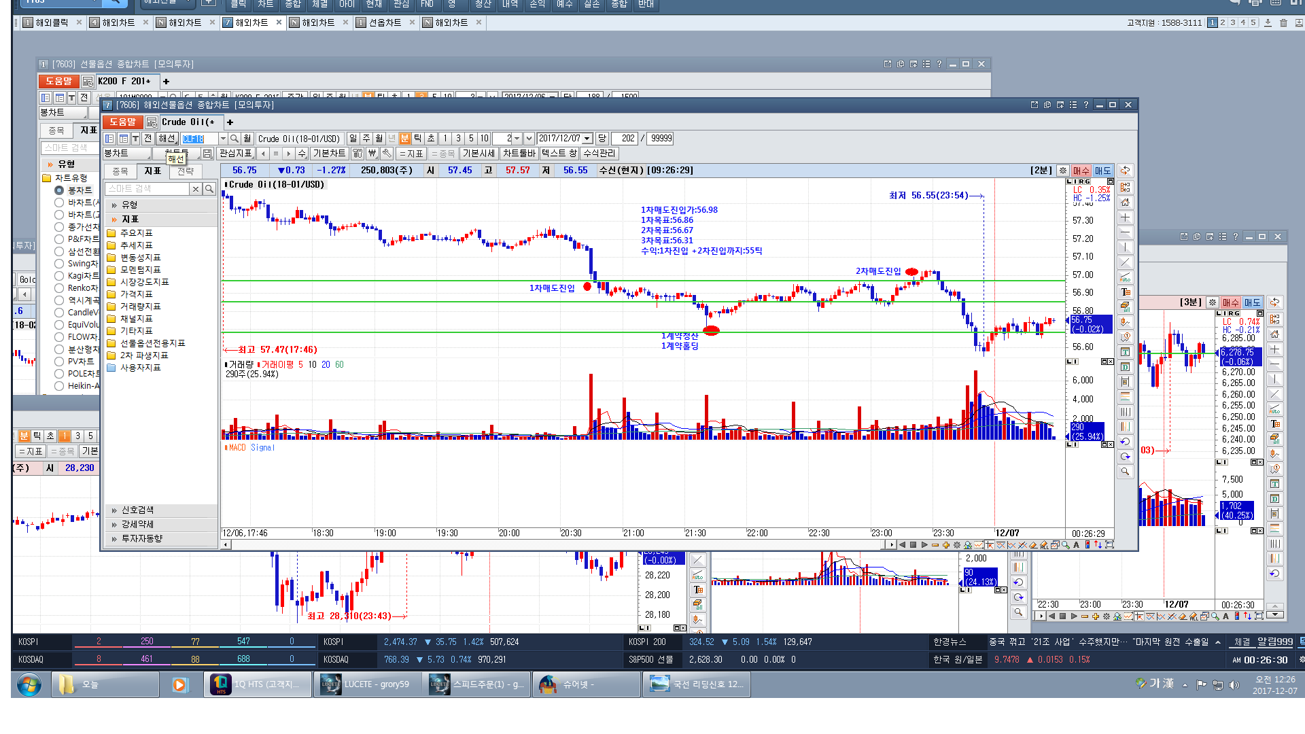Click the chart horizontal scrollbar track
1305x734 pixels.
point(557,545)
